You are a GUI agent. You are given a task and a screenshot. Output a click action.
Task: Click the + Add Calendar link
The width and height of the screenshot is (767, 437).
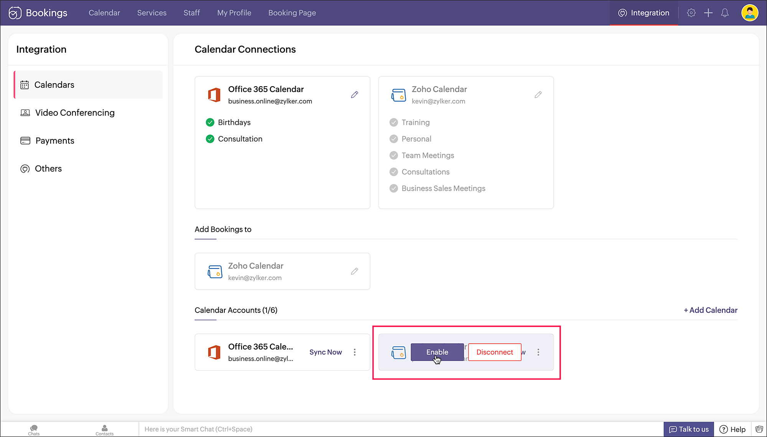(711, 310)
